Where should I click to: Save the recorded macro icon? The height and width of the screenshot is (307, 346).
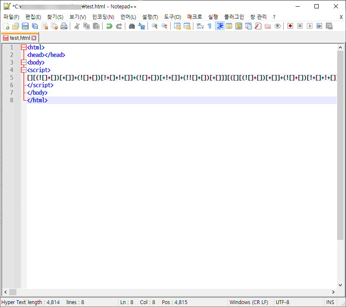click(x=329, y=26)
